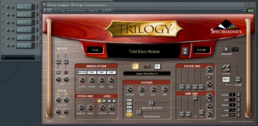This screenshot has width=258, height=126.
Task: Click the GLIDE slider handle
Action: 238,80
